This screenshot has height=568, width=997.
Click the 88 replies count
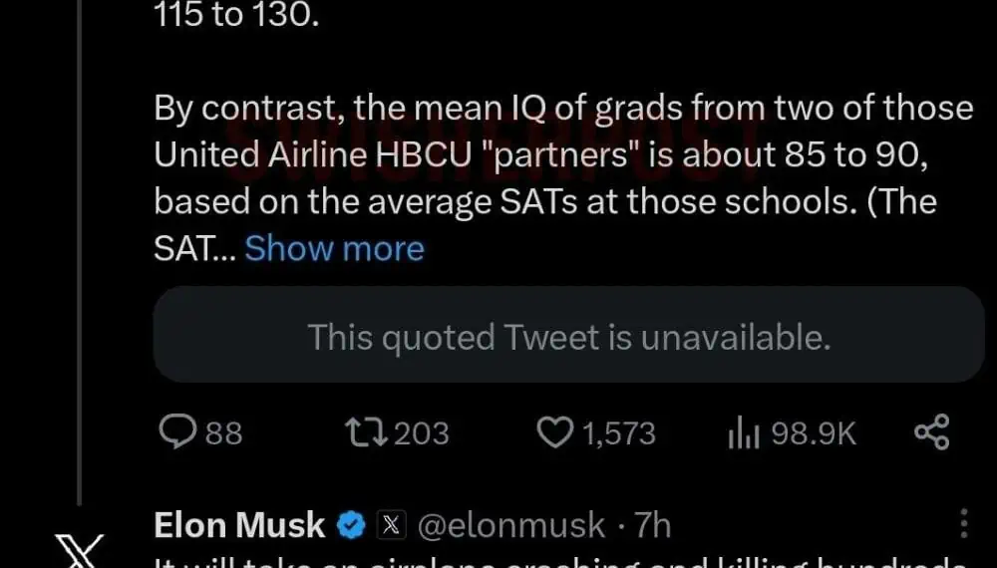tap(223, 433)
